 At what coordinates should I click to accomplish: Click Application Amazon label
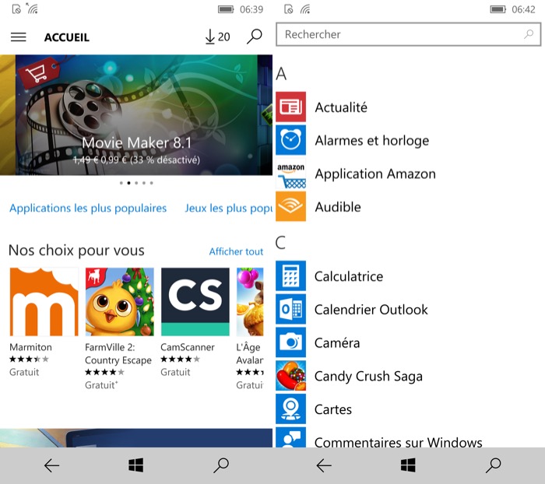tap(375, 174)
